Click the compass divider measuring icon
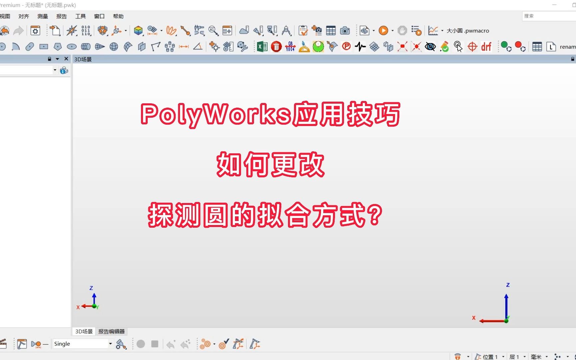 click(286, 31)
